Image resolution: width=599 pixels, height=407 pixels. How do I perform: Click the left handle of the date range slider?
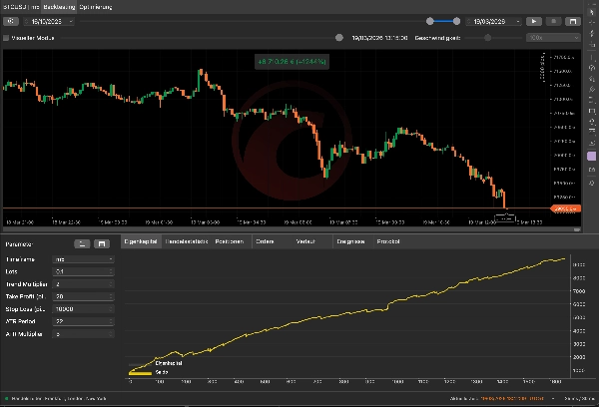[x=430, y=21]
